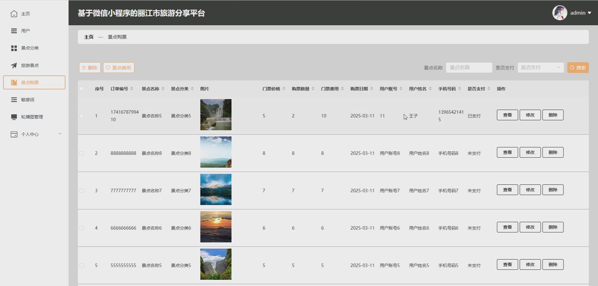Click the 景点费用 button
This screenshot has width=598, height=286.
119,67
